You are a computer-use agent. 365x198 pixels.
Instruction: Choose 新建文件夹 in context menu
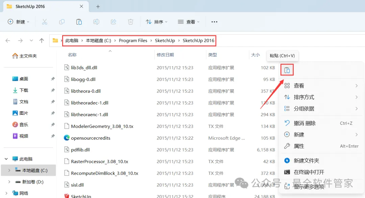tap(321, 161)
